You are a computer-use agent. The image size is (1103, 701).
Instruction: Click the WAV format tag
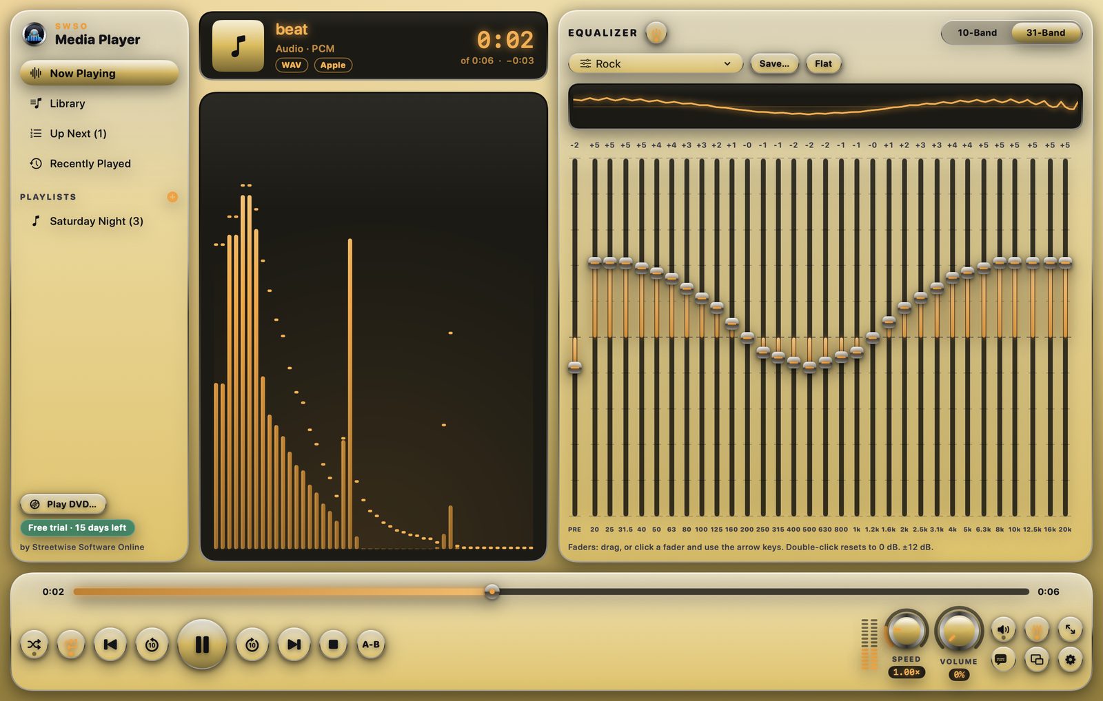[x=292, y=65]
